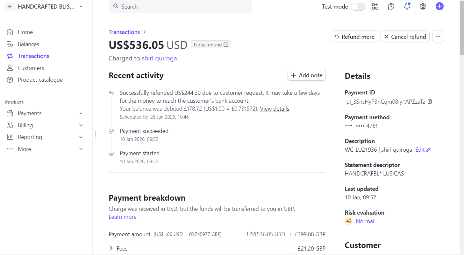
Task: Expand the Payments sidebar section
Action: 45,113
